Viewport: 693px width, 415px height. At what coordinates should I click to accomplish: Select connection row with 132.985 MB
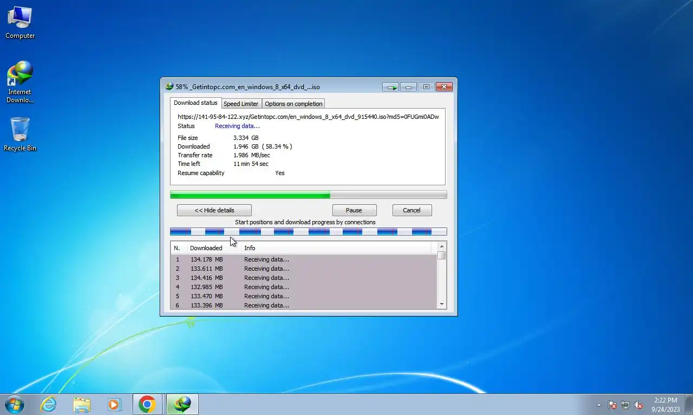(x=304, y=287)
